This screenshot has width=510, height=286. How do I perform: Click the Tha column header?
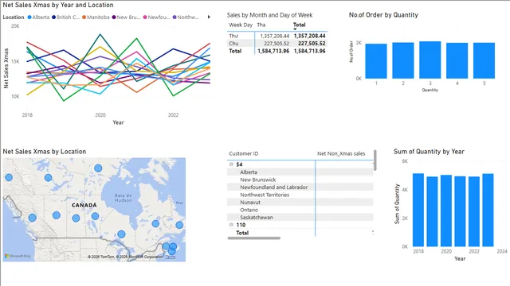point(261,25)
